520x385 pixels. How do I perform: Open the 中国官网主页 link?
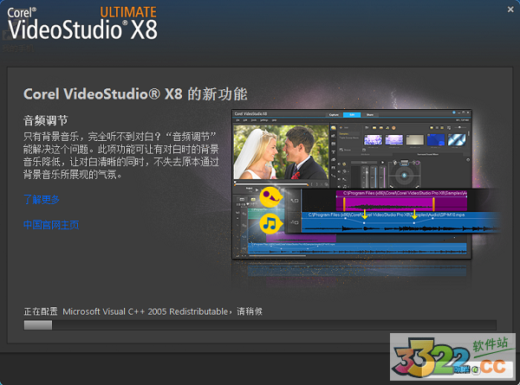51,225
